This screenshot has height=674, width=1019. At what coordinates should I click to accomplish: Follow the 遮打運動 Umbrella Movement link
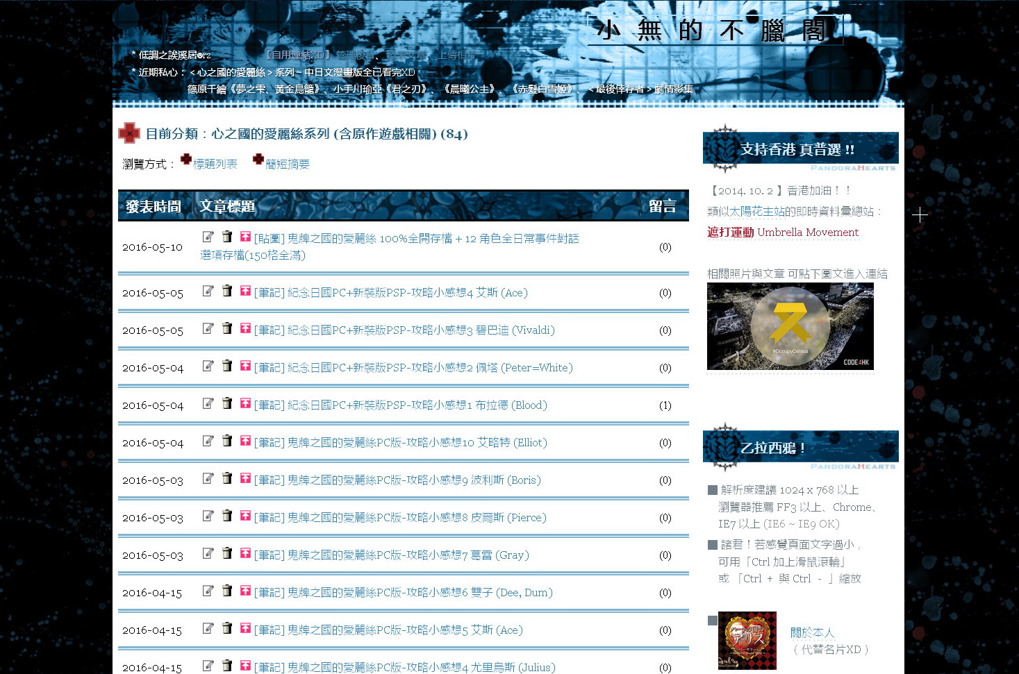(x=783, y=233)
